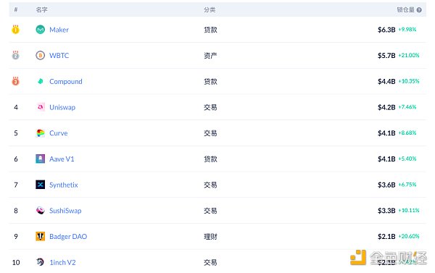435x273 pixels.
Task: Open the Synthetix project link
Action: pos(64,185)
